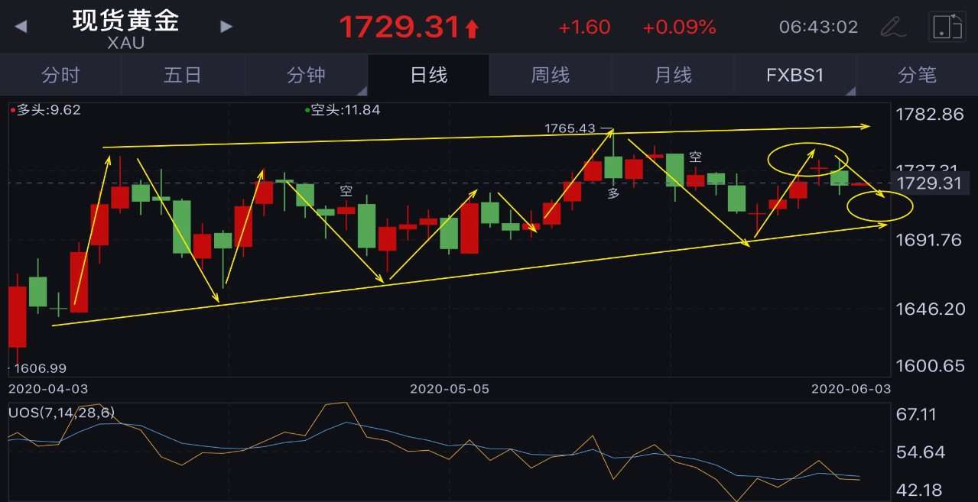The width and height of the screenshot is (978, 502).
Task: Switch to the 五日 tab
Action: point(183,75)
